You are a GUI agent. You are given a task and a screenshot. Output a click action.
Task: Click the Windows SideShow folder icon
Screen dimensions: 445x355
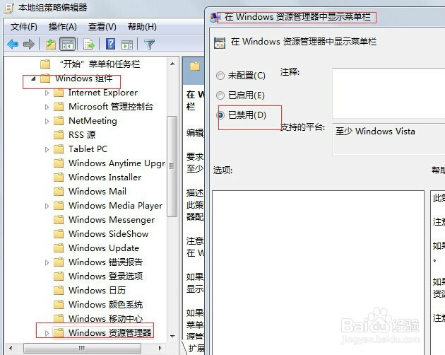point(59,234)
